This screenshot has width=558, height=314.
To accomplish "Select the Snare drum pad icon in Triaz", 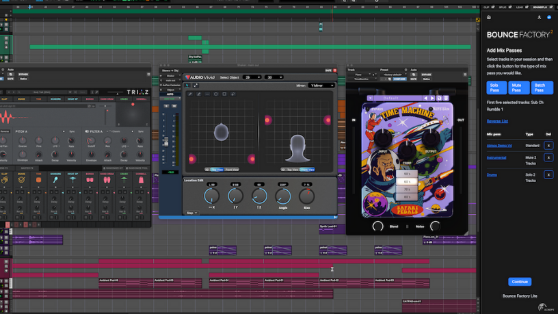I will click(x=21, y=180).
